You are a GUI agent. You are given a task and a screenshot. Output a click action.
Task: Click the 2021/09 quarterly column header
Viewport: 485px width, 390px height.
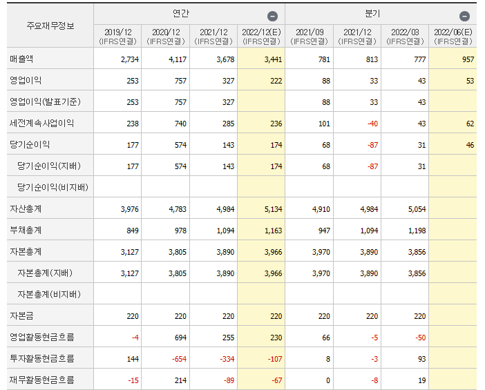(309, 36)
